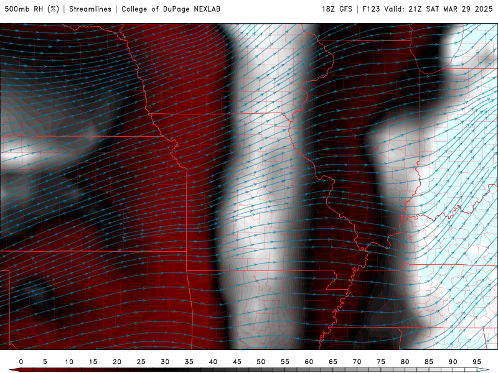Image resolution: width=498 pixels, height=373 pixels.
Task: Select the '90' color bar label
Action: [453, 362]
